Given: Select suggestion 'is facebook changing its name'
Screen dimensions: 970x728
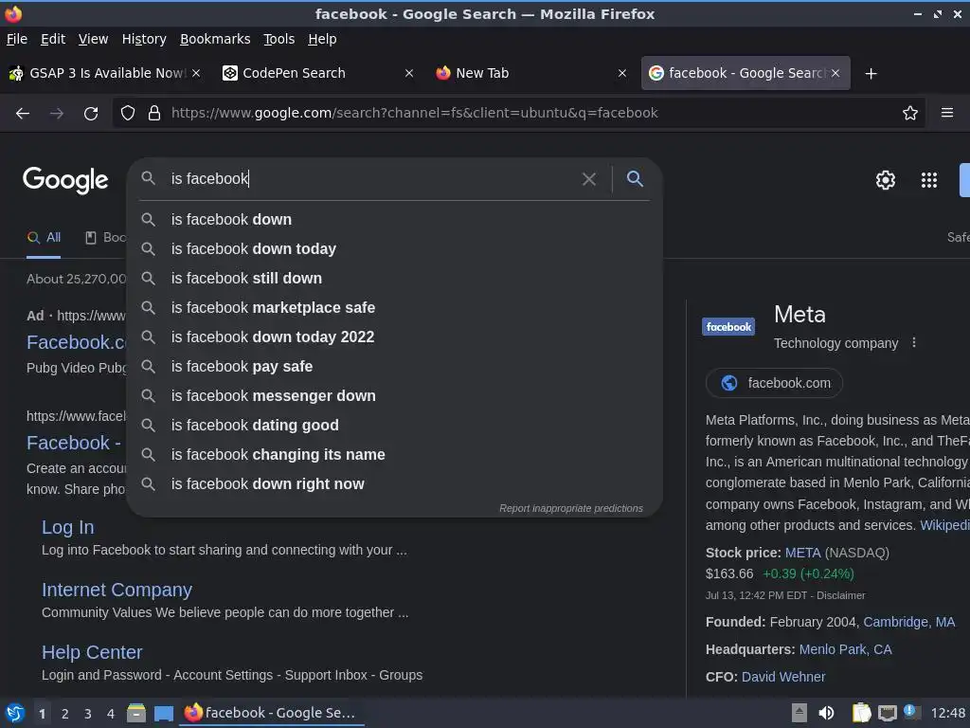Looking at the screenshot, I should point(395,455).
